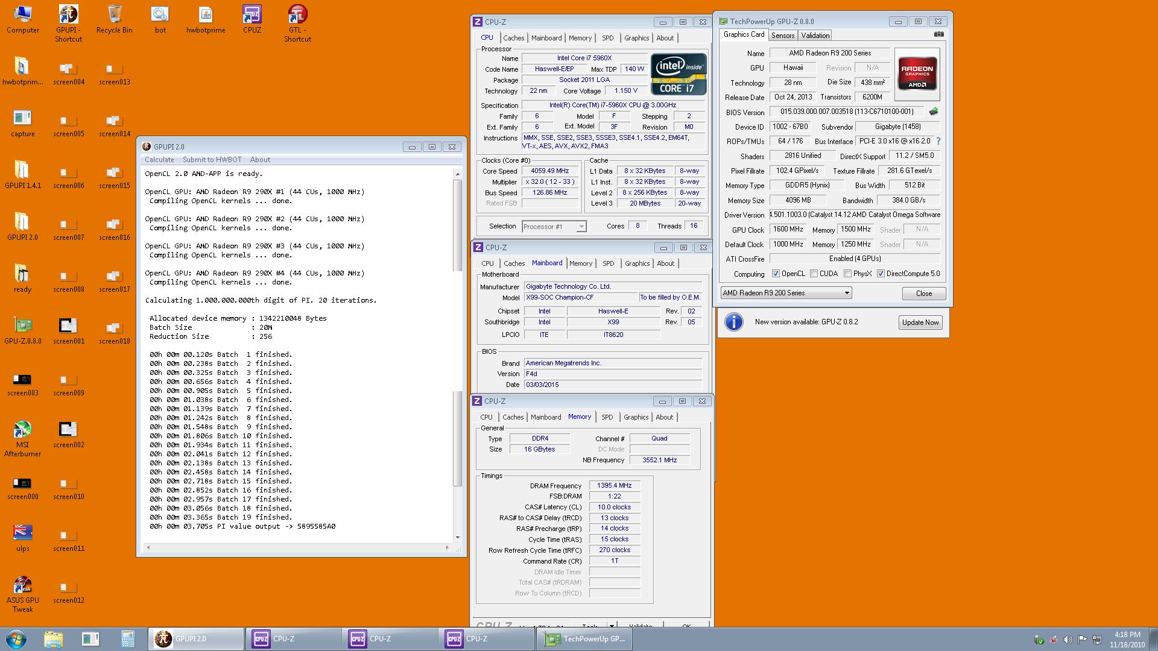Click the DRAM Frequency 1395.4 MHz field
This screenshot has height=651, width=1158.
tap(614, 486)
